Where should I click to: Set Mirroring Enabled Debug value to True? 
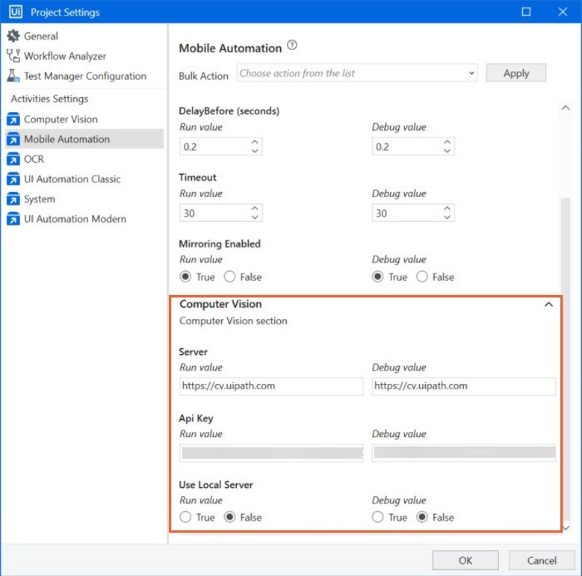(377, 277)
